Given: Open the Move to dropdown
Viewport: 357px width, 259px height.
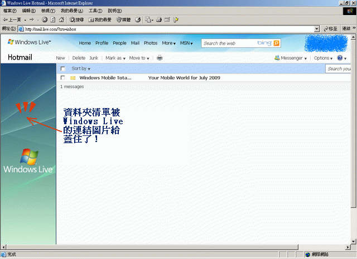Looking at the screenshot, I should point(139,58).
